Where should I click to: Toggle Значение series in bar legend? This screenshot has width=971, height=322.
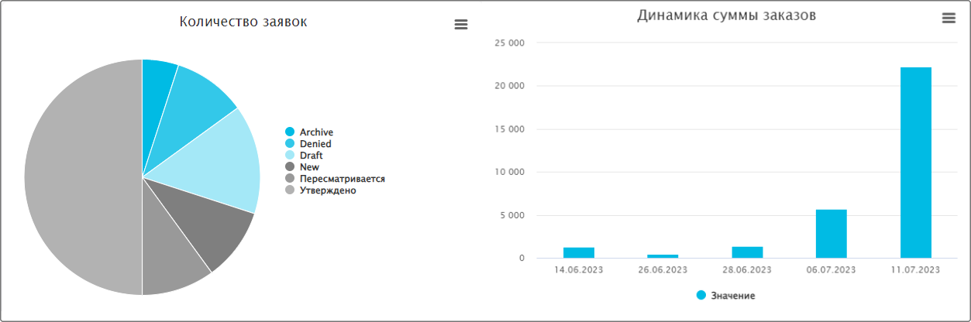point(732,296)
